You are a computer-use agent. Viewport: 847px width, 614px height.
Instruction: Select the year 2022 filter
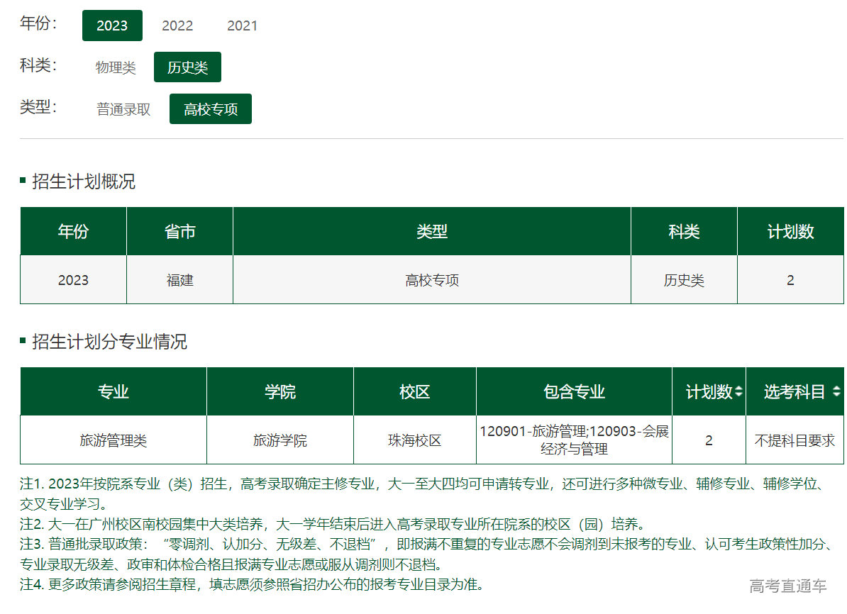[177, 26]
